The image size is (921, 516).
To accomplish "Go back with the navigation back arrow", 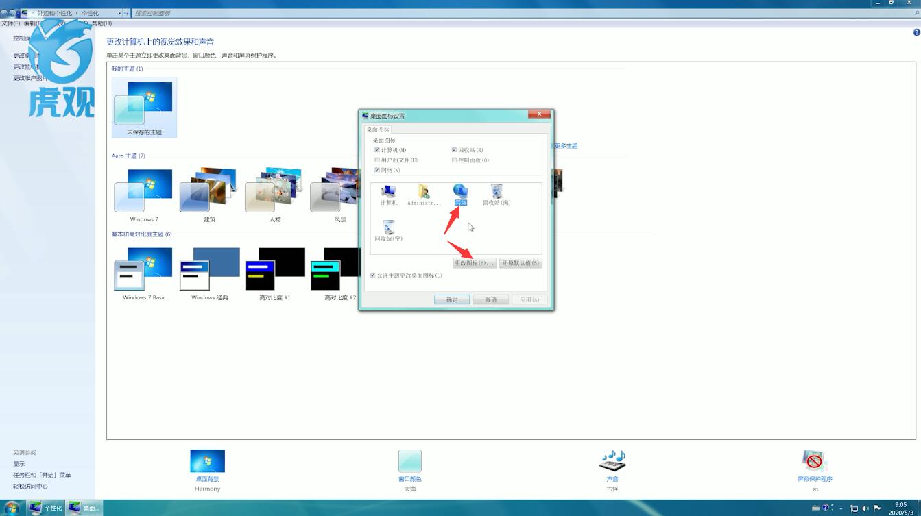I will (4, 13).
